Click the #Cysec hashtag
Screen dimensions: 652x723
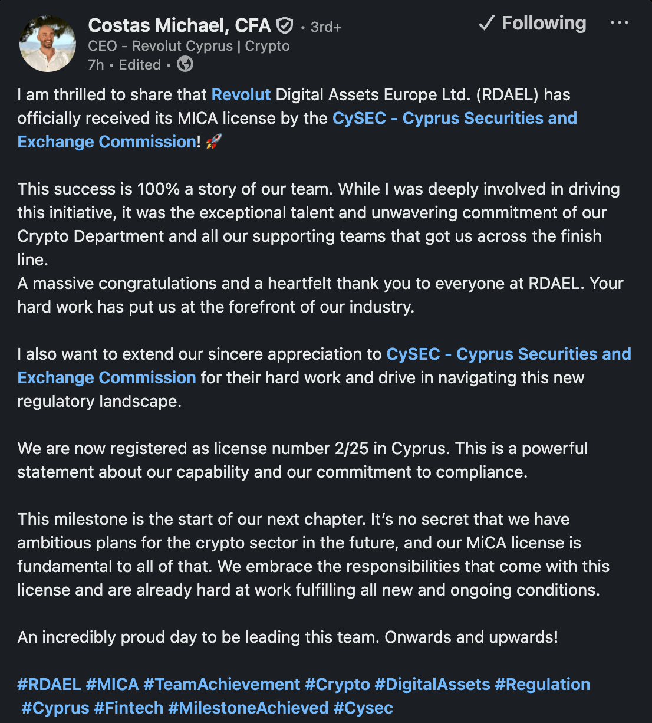tap(363, 708)
